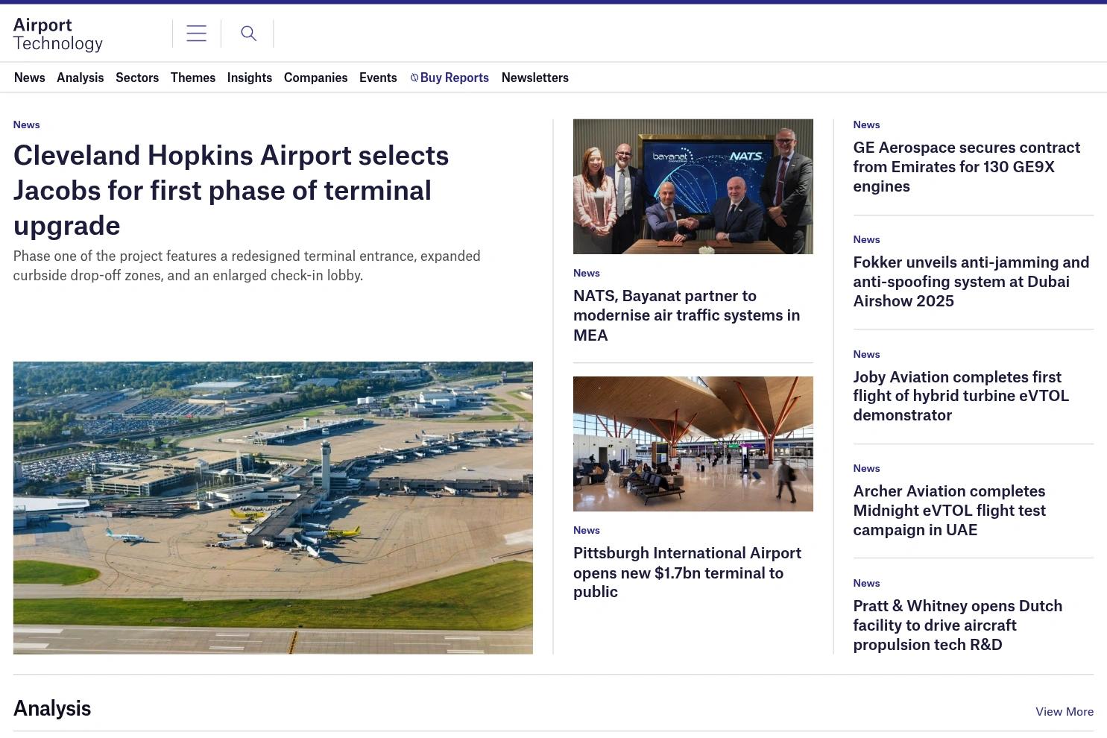This screenshot has height=738, width=1107.
Task: Open Archer Aviation Midnight eVTOL article
Action: [x=950, y=511]
